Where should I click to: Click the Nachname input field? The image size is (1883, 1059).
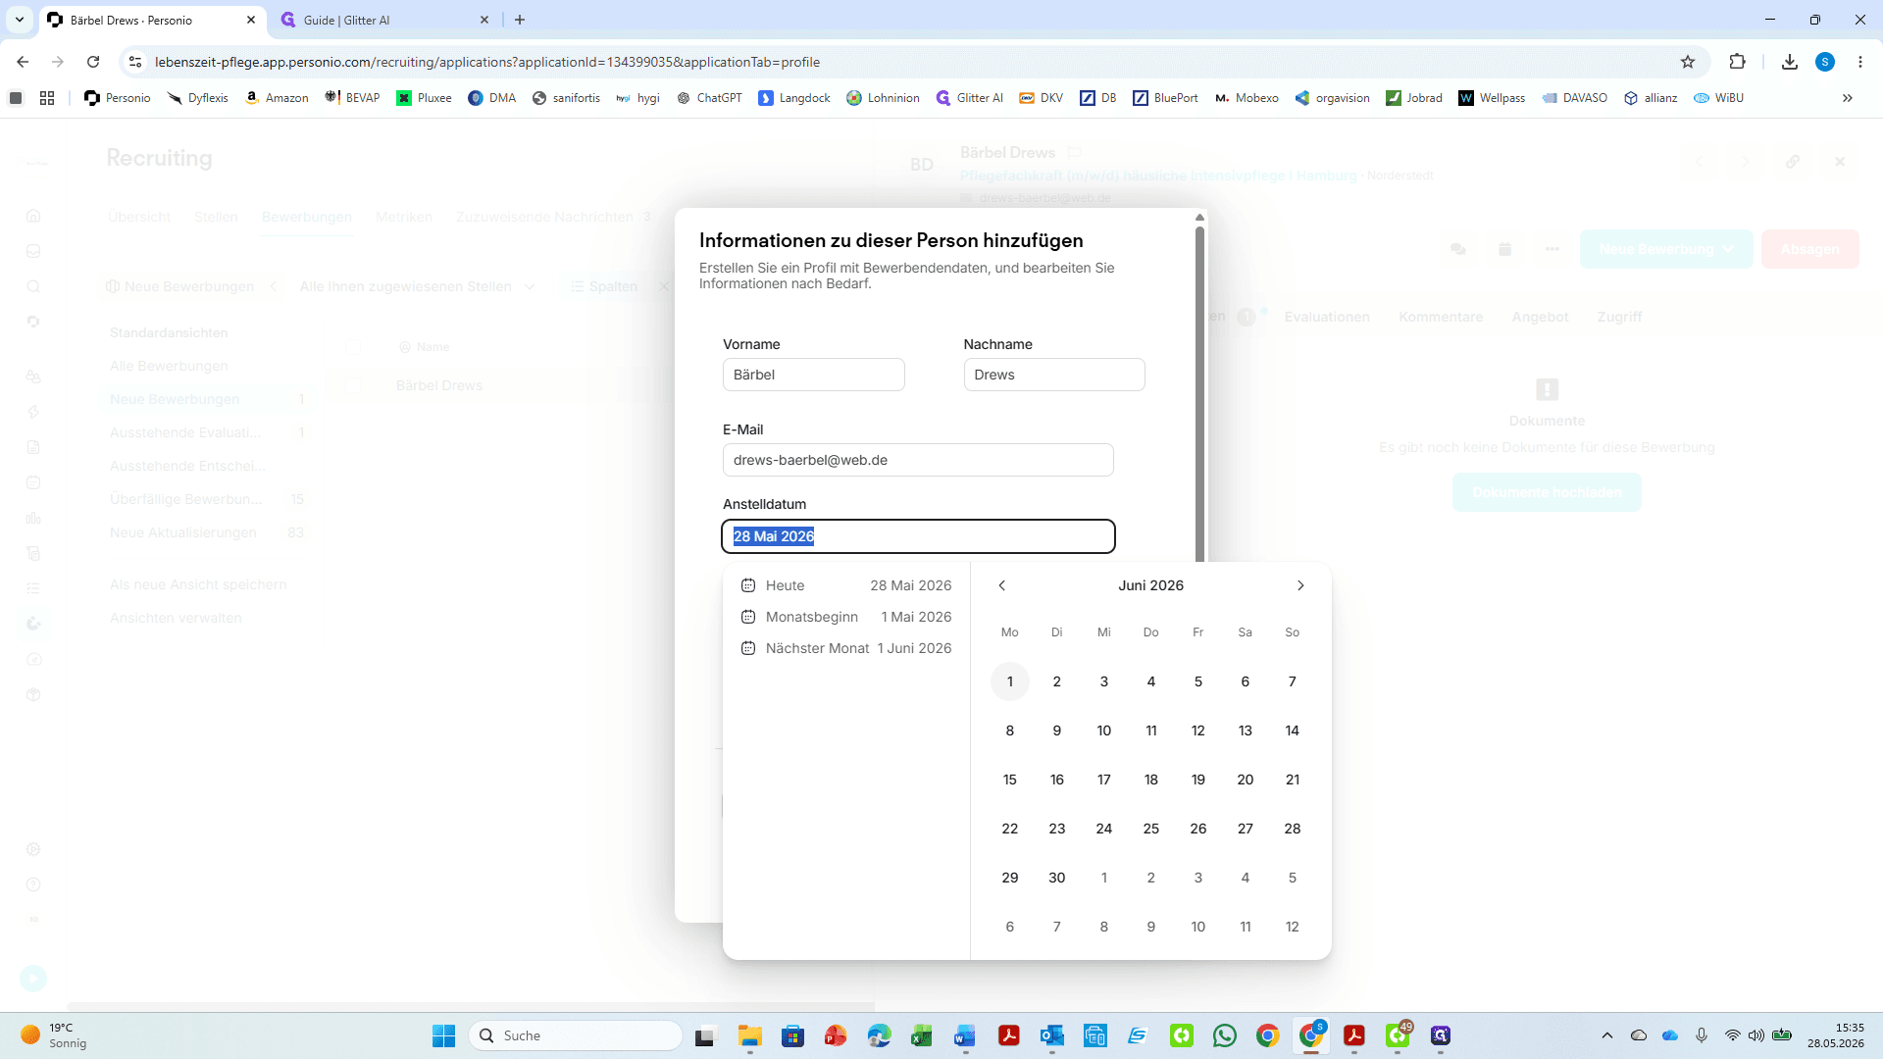tap(1053, 375)
